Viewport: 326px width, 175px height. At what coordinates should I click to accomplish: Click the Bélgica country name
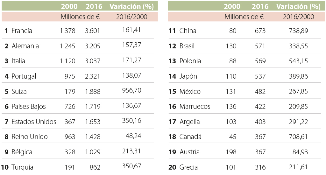click(x=22, y=152)
